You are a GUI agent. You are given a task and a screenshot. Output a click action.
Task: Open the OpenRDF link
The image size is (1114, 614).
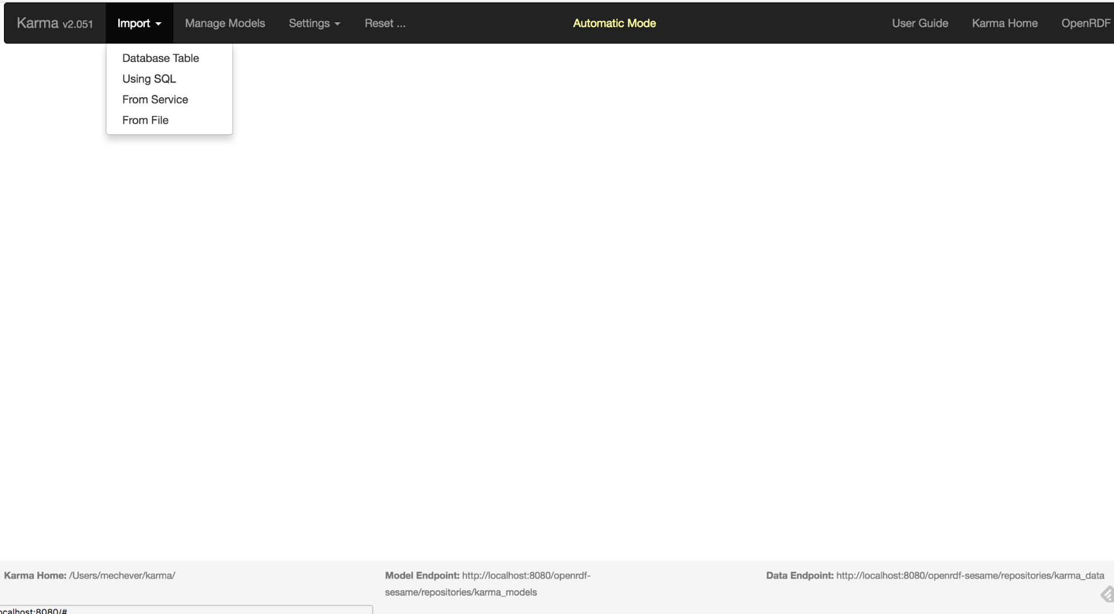coord(1086,23)
